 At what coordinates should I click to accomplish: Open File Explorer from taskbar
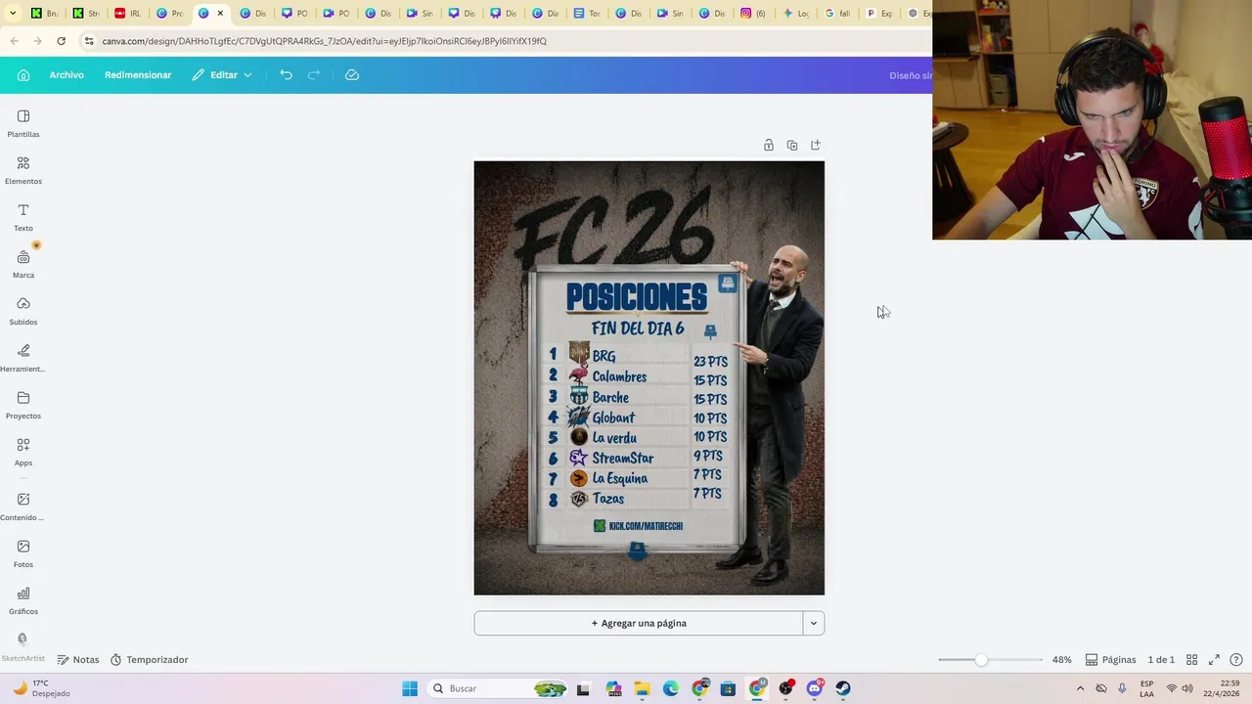pyautogui.click(x=642, y=688)
